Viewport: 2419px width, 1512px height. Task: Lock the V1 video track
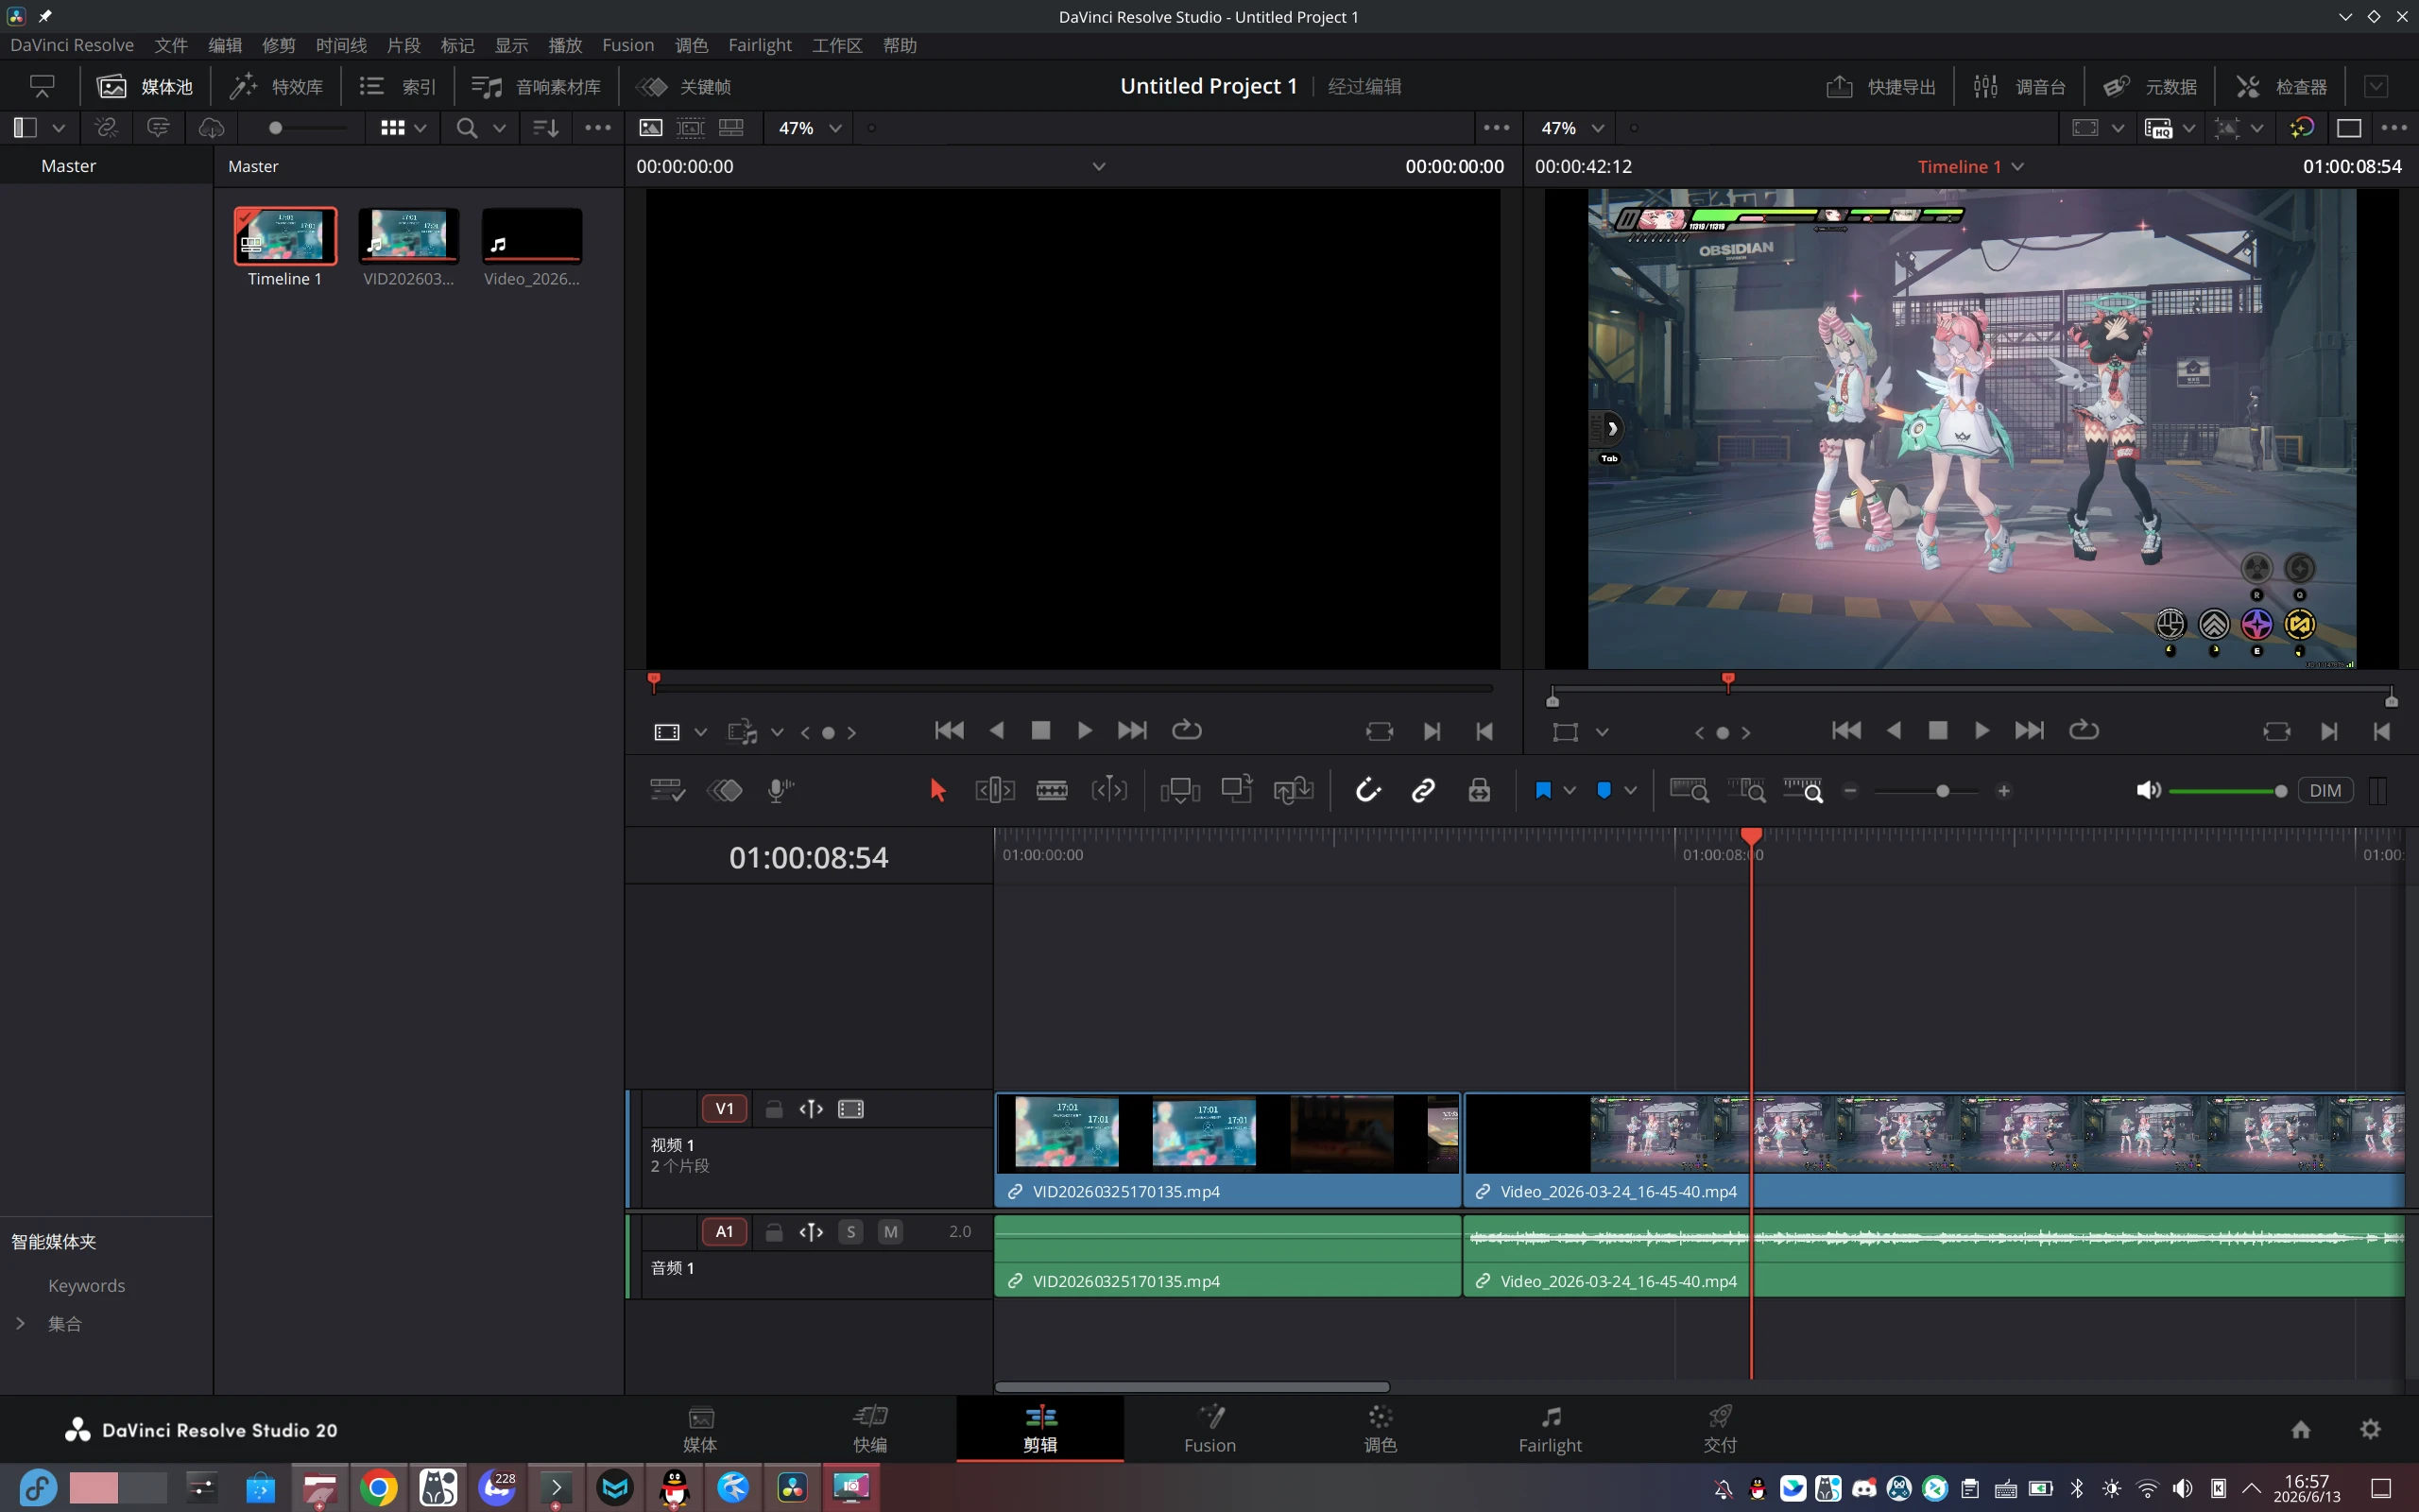pos(774,1109)
